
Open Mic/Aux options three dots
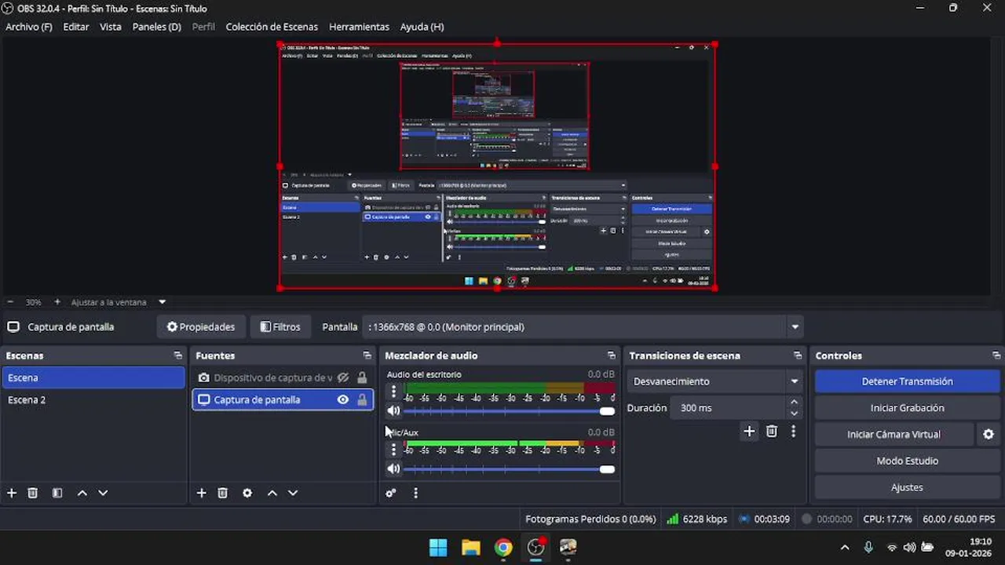(x=393, y=450)
